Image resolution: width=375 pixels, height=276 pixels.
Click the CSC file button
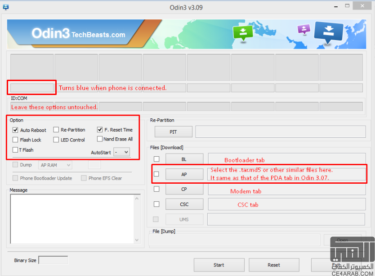184,204
